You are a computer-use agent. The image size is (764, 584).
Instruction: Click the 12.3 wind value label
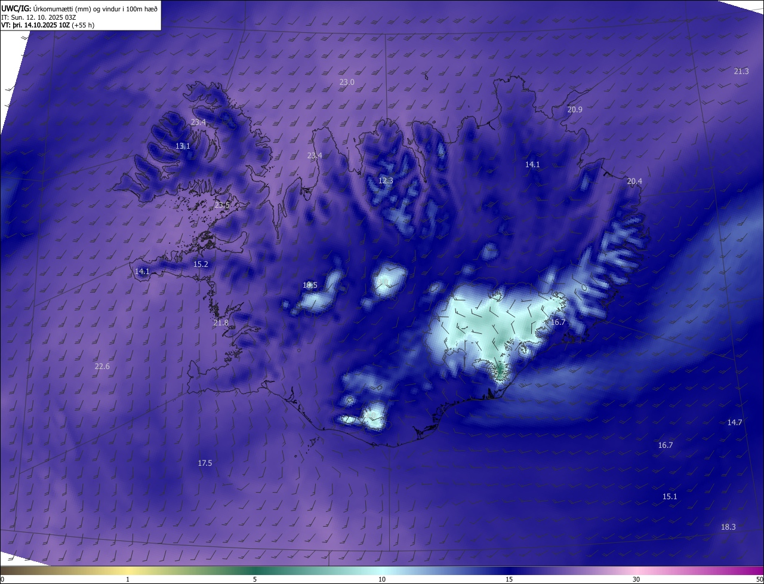(386, 180)
